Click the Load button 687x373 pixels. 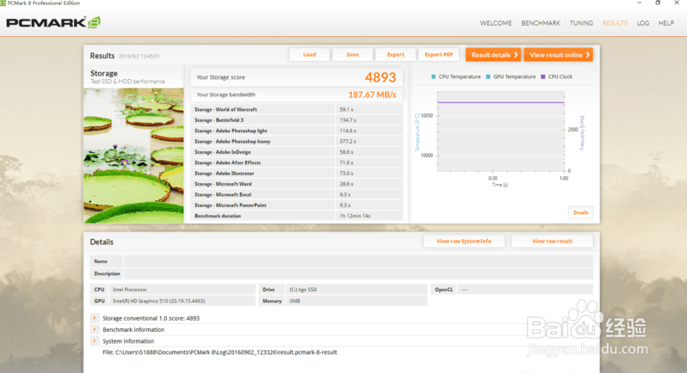tap(309, 55)
